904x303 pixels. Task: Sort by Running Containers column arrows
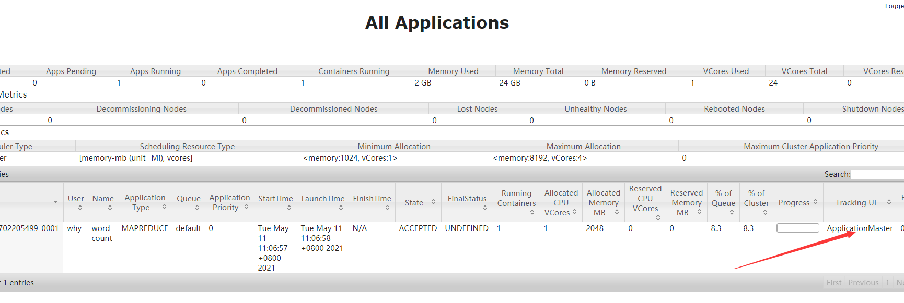[x=532, y=212]
